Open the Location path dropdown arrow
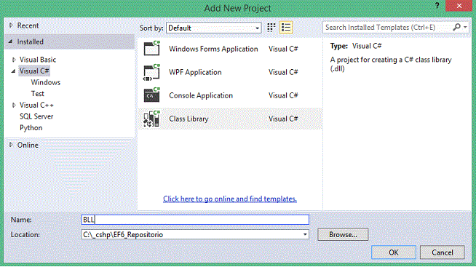The image size is (476, 267). (x=305, y=234)
